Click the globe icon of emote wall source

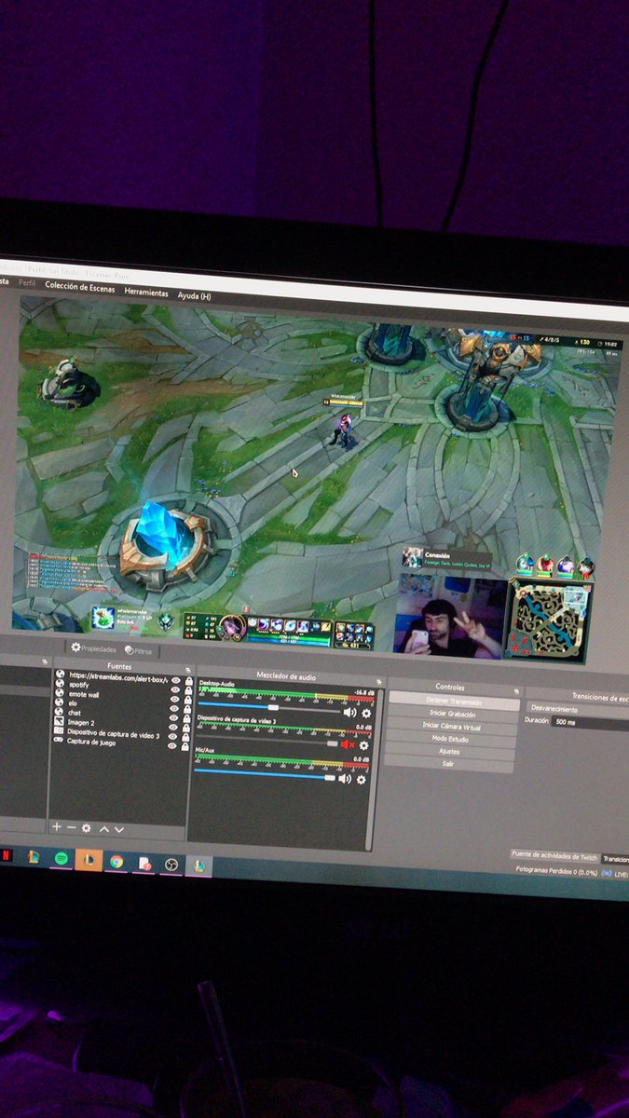(59, 694)
